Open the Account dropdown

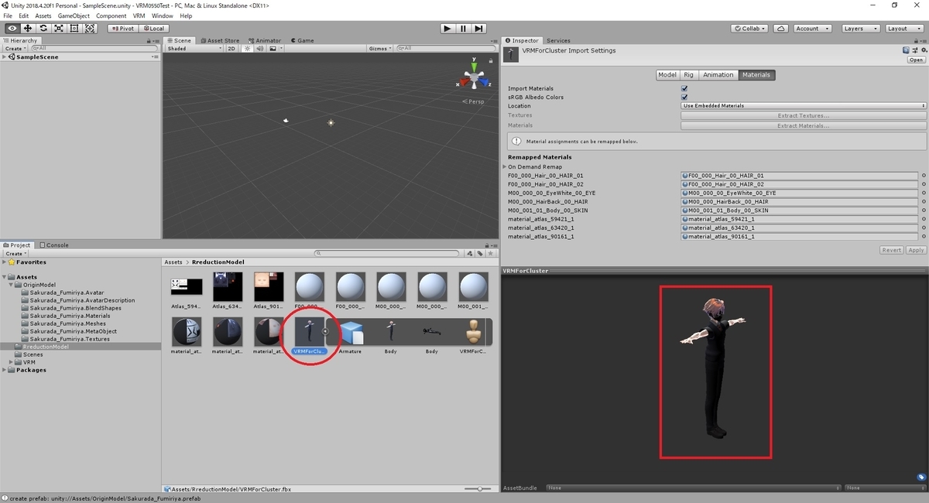click(x=812, y=29)
